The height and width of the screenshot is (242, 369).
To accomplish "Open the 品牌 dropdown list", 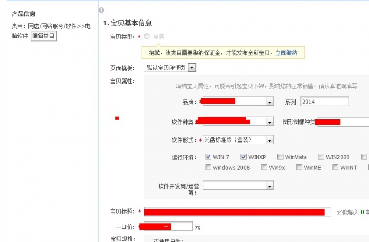I will [x=269, y=102].
